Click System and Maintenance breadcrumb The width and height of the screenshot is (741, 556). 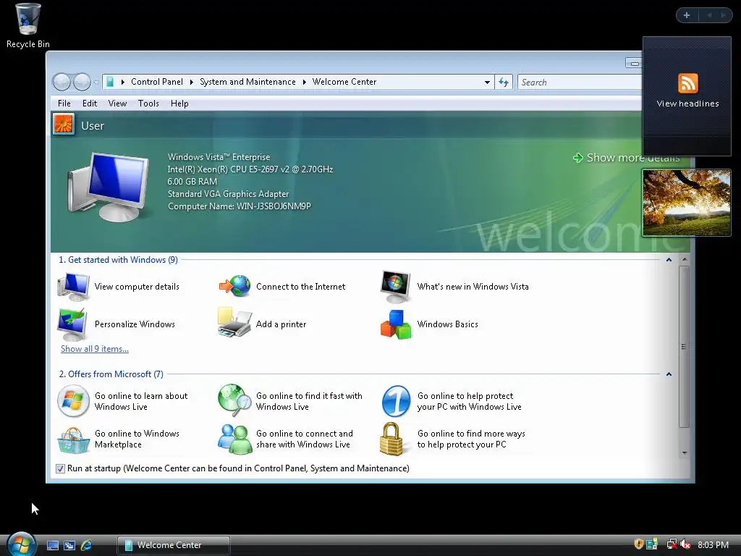247,82
